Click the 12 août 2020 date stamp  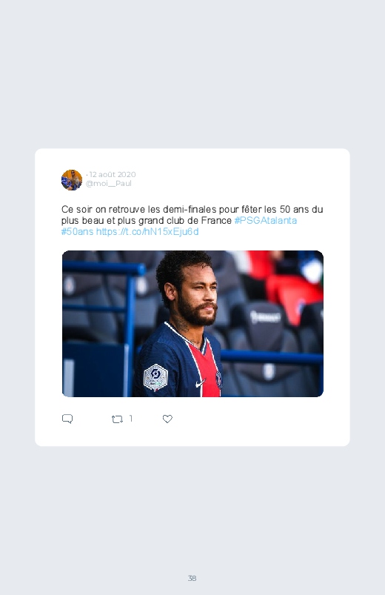113,175
